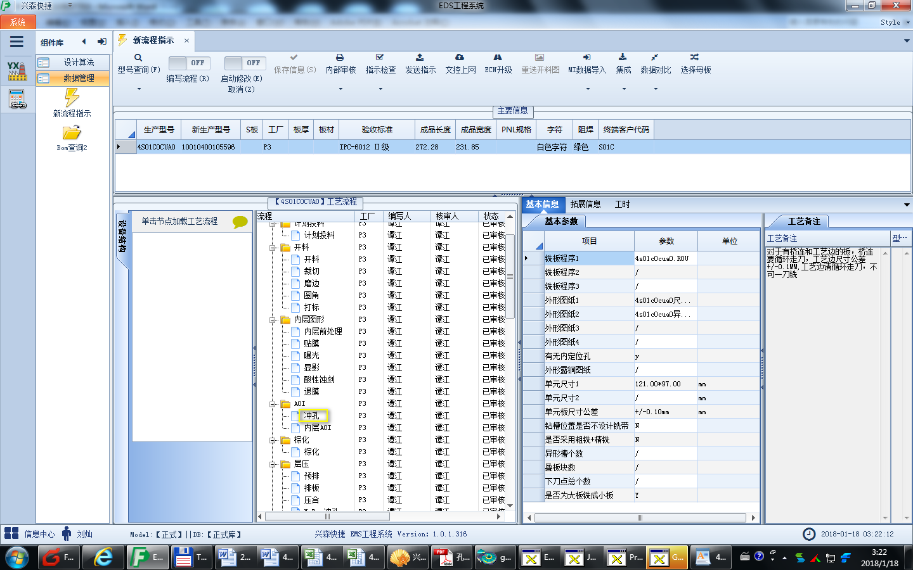Image resolution: width=913 pixels, height=570 pixels.
Task: Open dropdown arrow under 内部审核
Action: pyautogui.click(x=340, y=89)
